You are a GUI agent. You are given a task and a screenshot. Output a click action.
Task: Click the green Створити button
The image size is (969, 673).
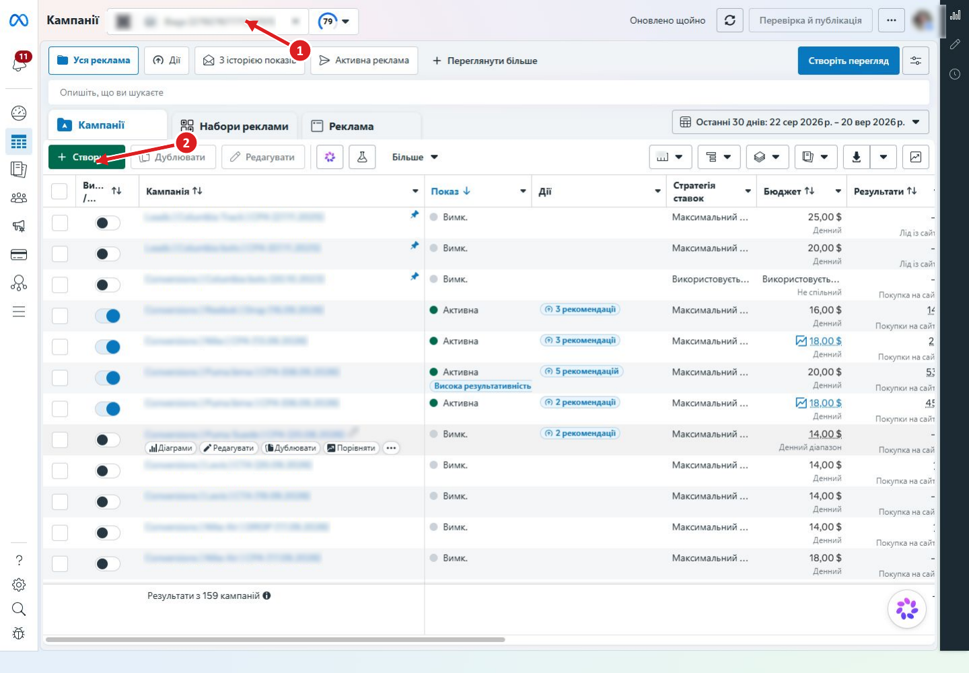(87, 157)
